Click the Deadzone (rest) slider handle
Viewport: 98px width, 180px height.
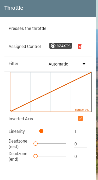(36, 144)
